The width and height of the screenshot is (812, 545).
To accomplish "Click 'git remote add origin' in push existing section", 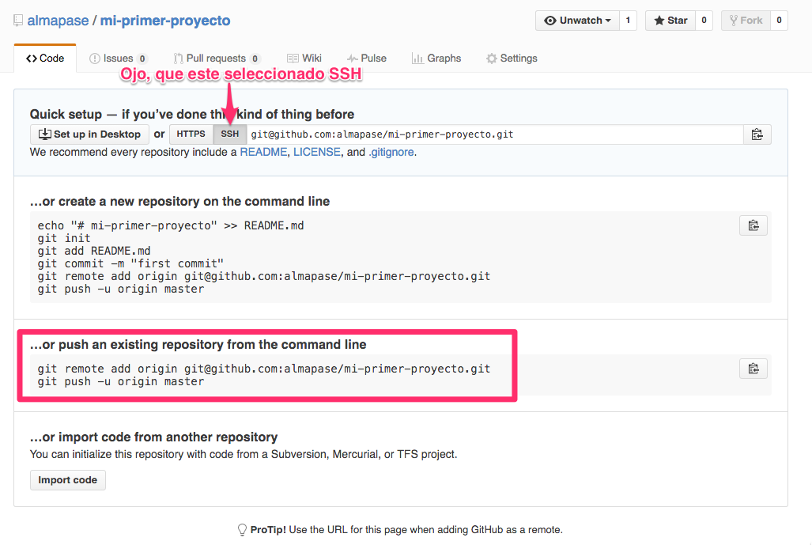I will pyautogui.click(x=263, y=369).
